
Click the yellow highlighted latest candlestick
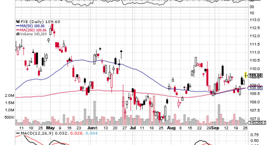245,75
